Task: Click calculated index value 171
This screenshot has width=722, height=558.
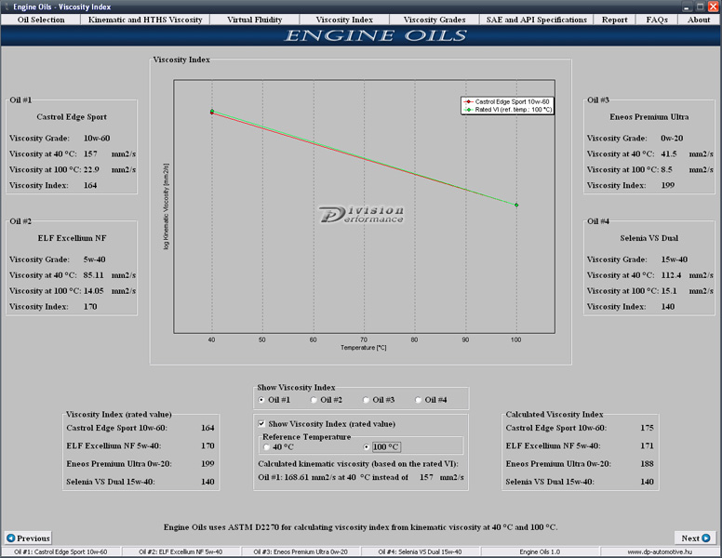Action: 647,445
